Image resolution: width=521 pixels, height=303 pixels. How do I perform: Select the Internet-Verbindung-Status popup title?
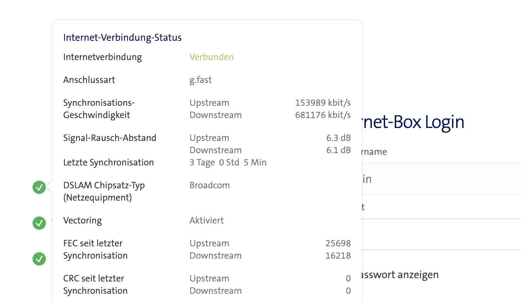click(122, 37)
